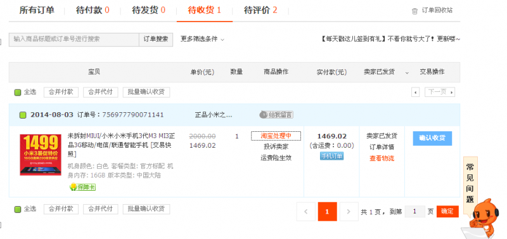Viewport: 507px width, 239px height.
Task: Check the bottom 全选 checkbox
Action: point(18,209)
